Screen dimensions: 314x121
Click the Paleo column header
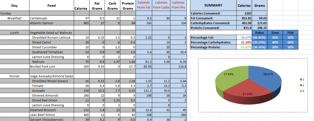click(x=259, y=33)
